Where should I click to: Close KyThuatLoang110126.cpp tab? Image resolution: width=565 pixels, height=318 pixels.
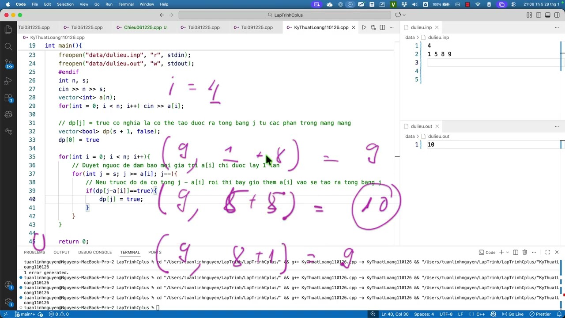(353, 27)
